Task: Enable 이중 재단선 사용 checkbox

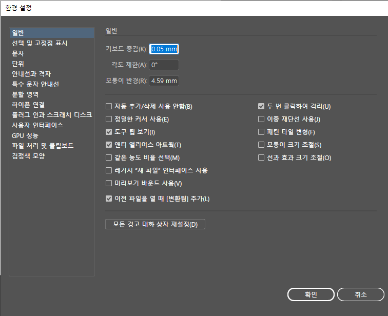Action: [x=261, y=119]
